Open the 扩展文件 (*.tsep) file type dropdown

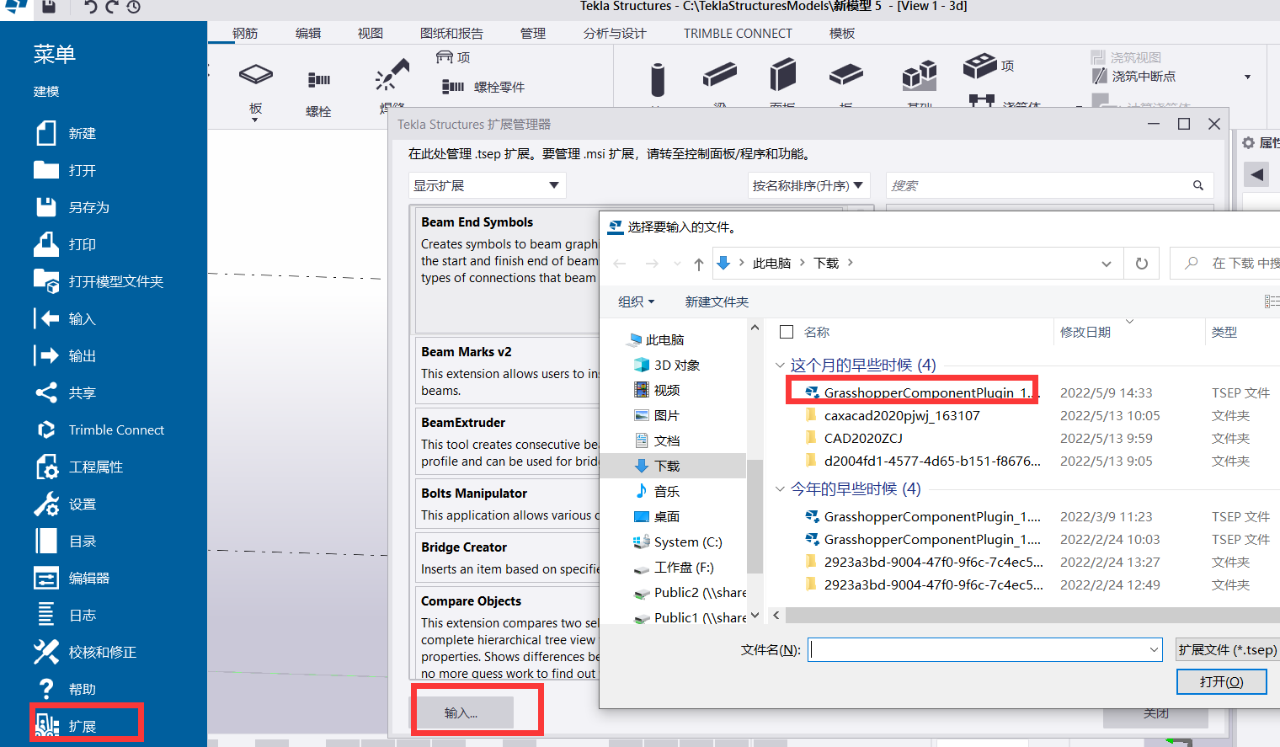[x=1228, y=649]
